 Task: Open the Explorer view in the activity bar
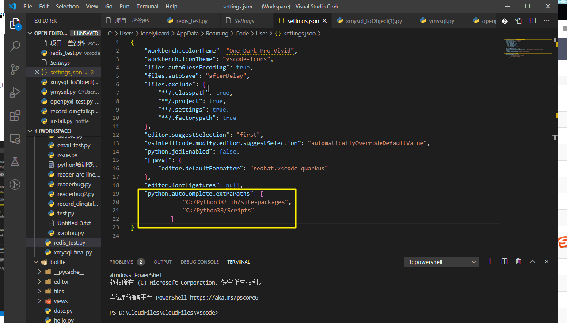click(15, 23)
